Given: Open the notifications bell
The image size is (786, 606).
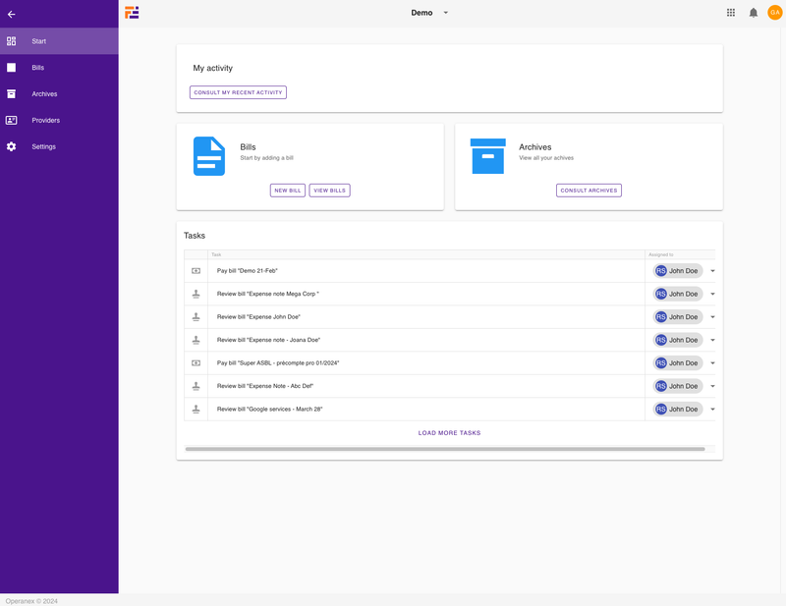Looking at the screenshot, I should tap(752, 12).
